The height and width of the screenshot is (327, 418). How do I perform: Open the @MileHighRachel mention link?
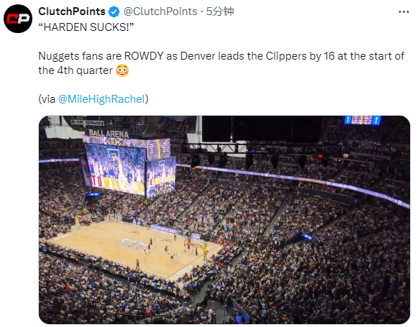point(101,99)
